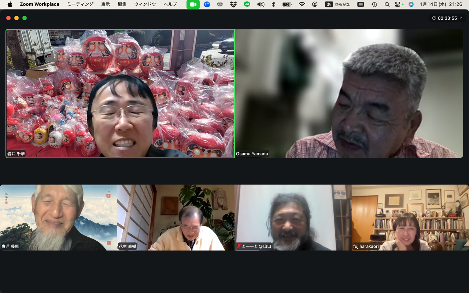Select the fujiharakaori video tile
The image size is (469, 293).
(410, 218)
